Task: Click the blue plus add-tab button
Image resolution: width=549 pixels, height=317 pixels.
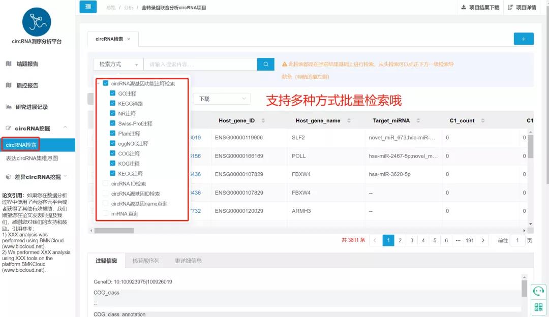Action: point(523,39)
